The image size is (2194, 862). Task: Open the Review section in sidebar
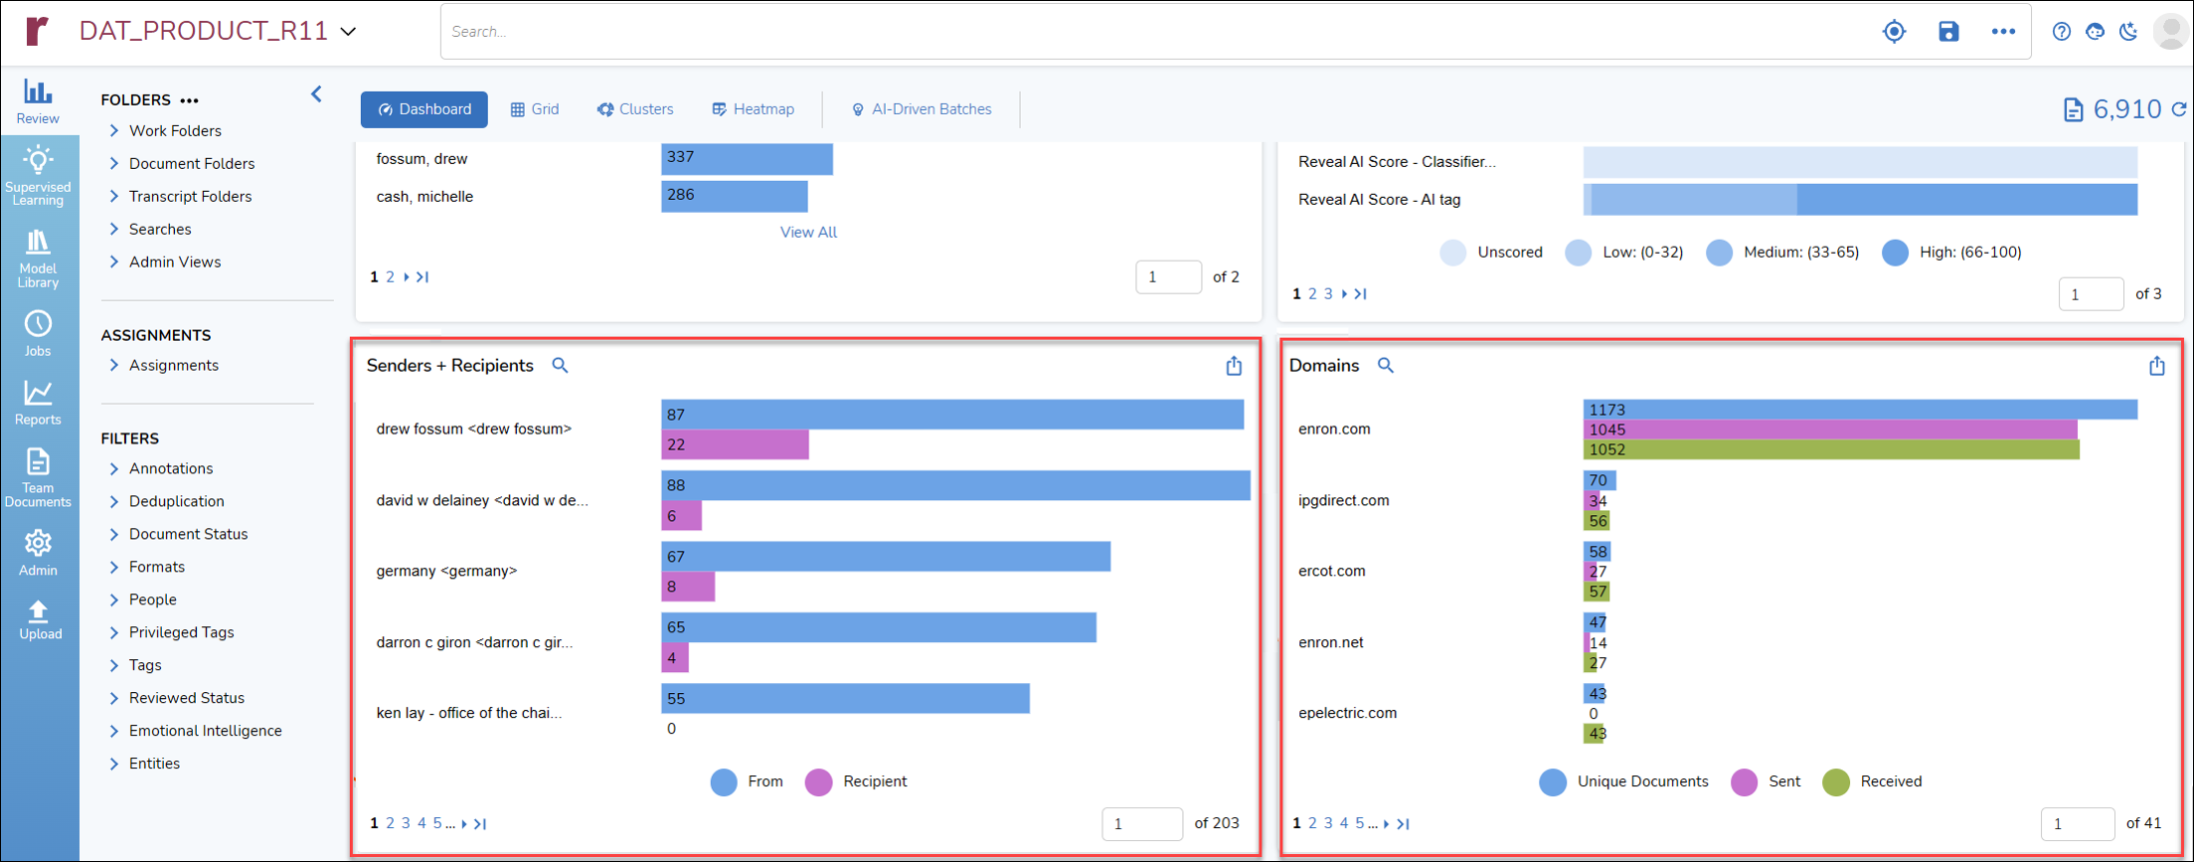pos(38,101)
